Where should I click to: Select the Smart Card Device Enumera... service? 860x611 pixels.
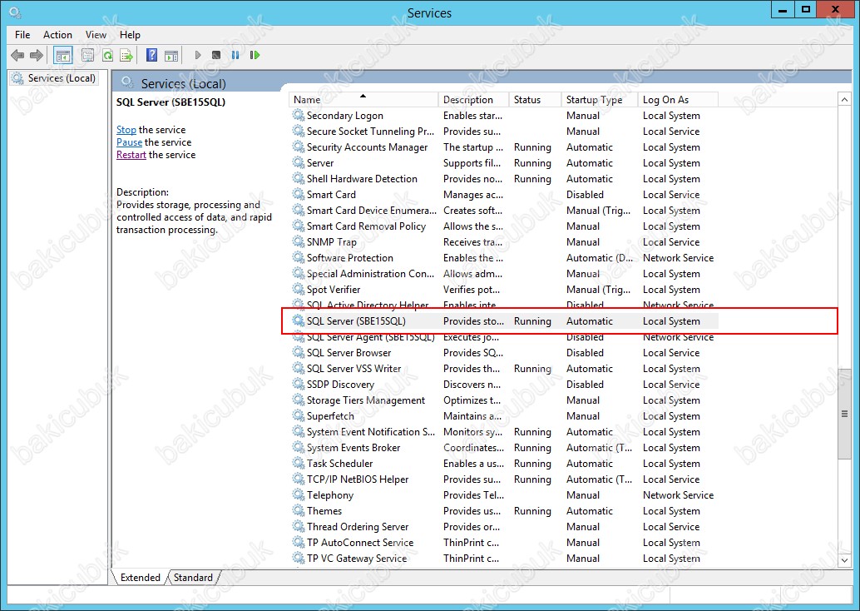click(x=504, y=211)
